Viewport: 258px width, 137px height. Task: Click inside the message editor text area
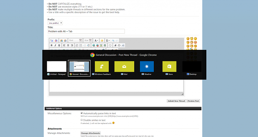tap(116, 85)
